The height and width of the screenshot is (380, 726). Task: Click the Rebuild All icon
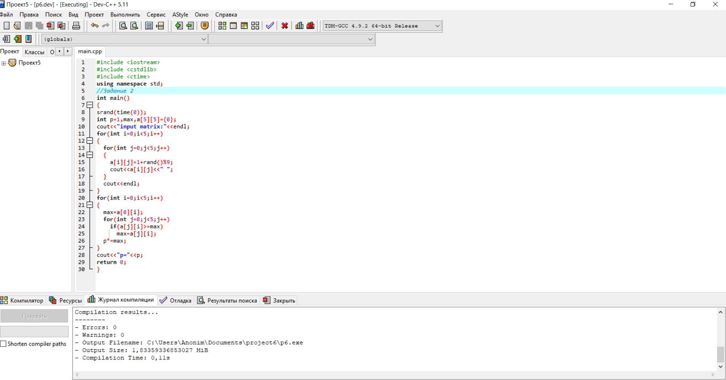(x=255, y=26)
